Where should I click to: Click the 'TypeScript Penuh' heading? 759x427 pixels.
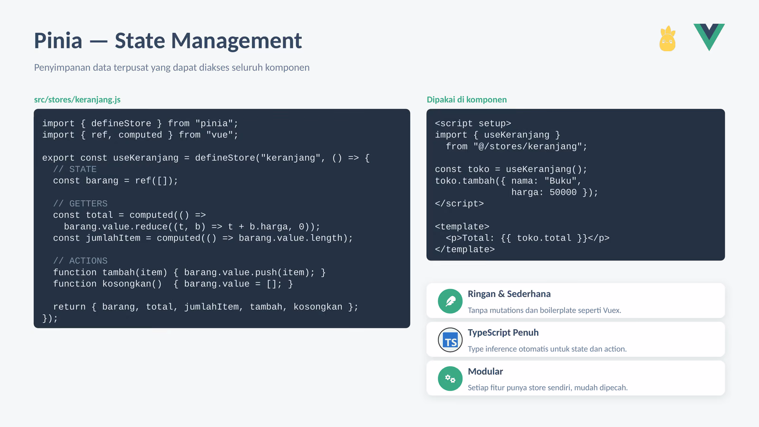(503, 333)
